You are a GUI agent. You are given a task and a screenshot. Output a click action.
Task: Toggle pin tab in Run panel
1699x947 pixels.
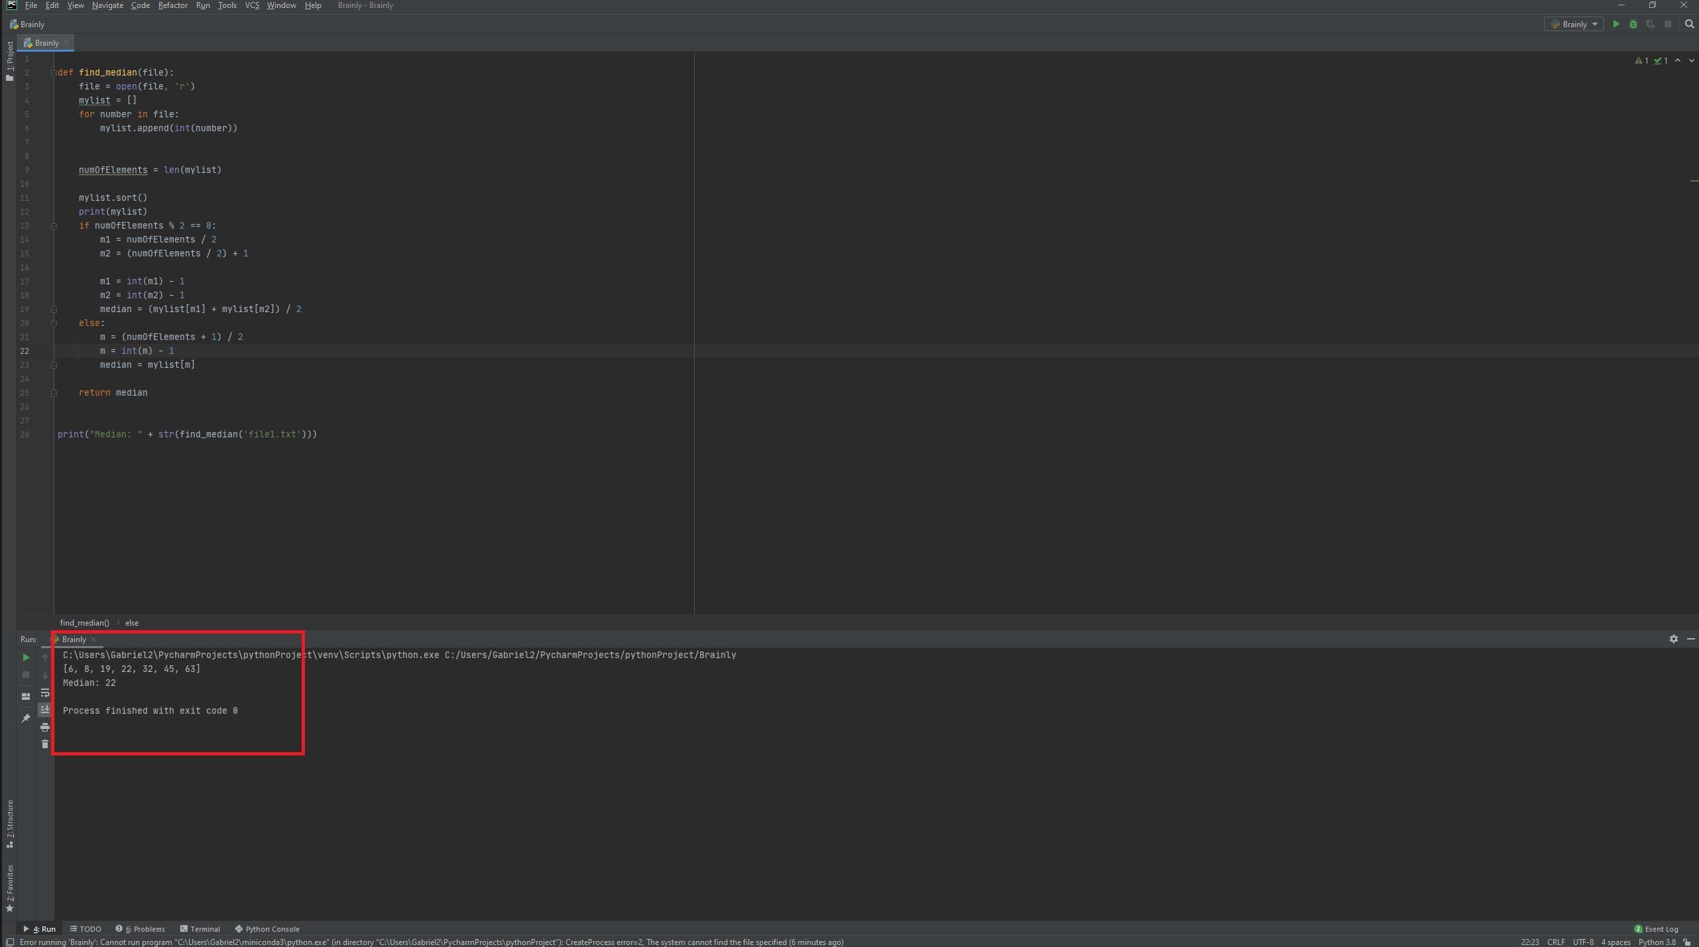[26, 718]
